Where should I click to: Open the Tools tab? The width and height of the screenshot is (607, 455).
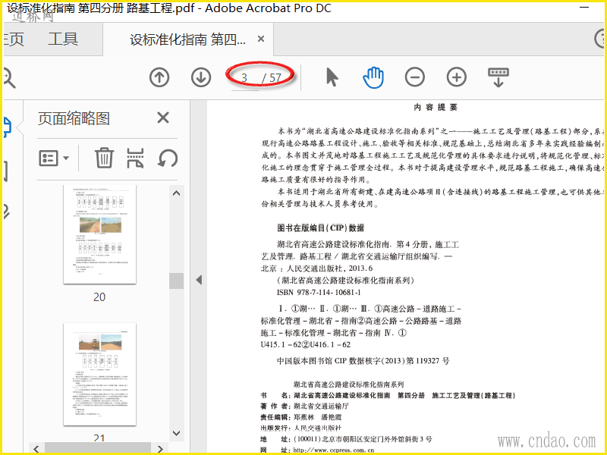point(63,39)
